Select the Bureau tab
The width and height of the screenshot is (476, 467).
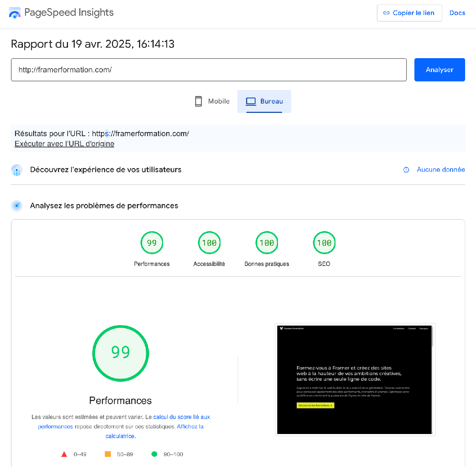[264, 101]
